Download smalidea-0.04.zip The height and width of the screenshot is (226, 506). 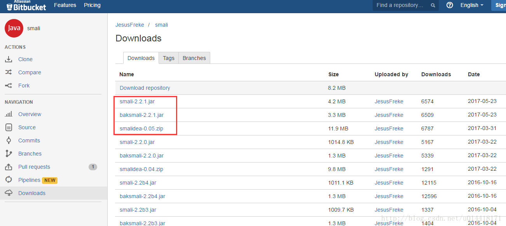tap(141, 169)
